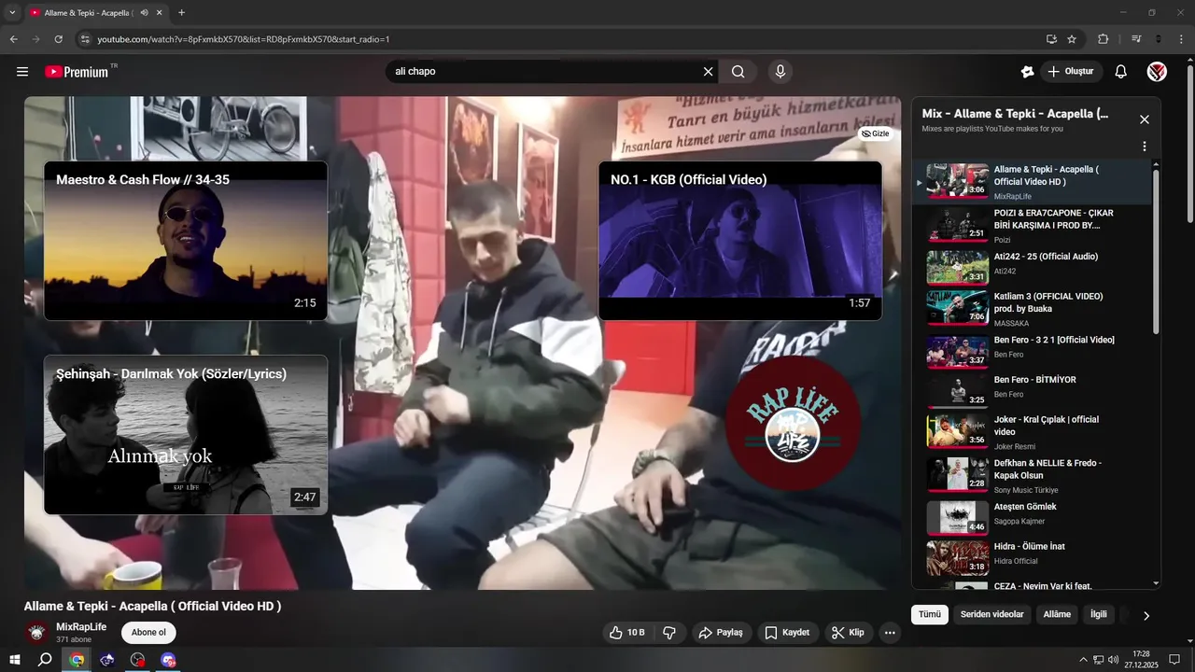1195x672 pixels.
Task: Open MixRapLife channel name link
Action: tap(81, 626)
